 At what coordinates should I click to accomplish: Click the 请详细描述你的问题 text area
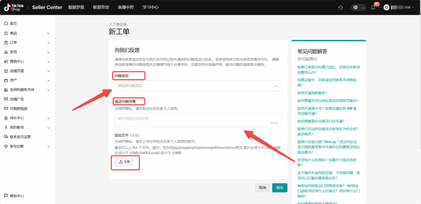pyautogui.click(x=198, y=120)
